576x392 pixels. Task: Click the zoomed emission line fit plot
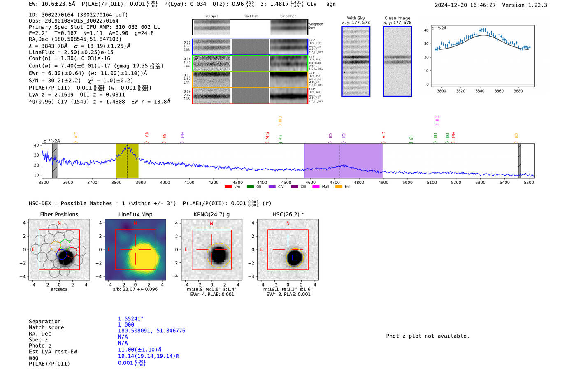pos(483,56)
